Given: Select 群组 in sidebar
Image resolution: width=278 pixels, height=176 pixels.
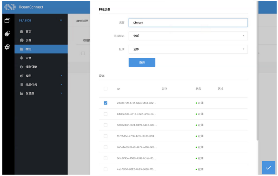Looking at the screenshot, I should [x=41, y=49].
